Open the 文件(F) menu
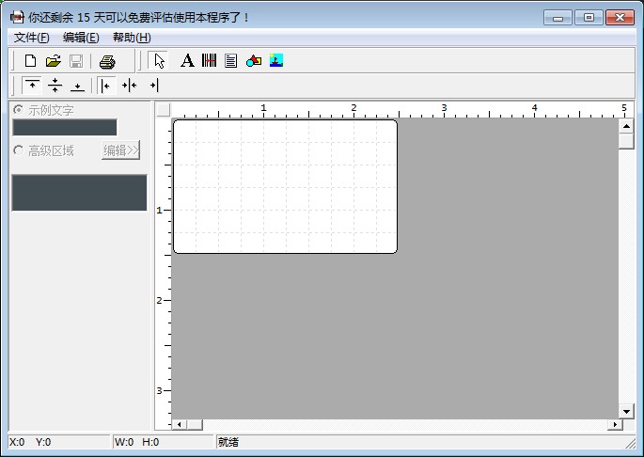The image size is (644, 457). tap(32, 38)
